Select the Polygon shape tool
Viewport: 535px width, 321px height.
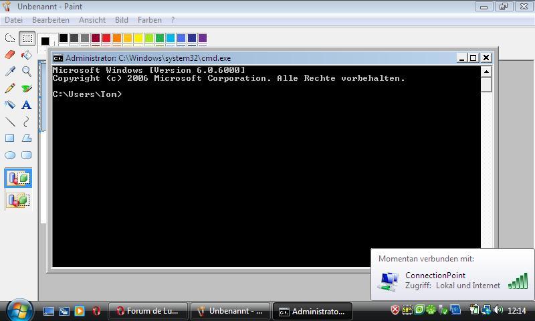[27, 138]
